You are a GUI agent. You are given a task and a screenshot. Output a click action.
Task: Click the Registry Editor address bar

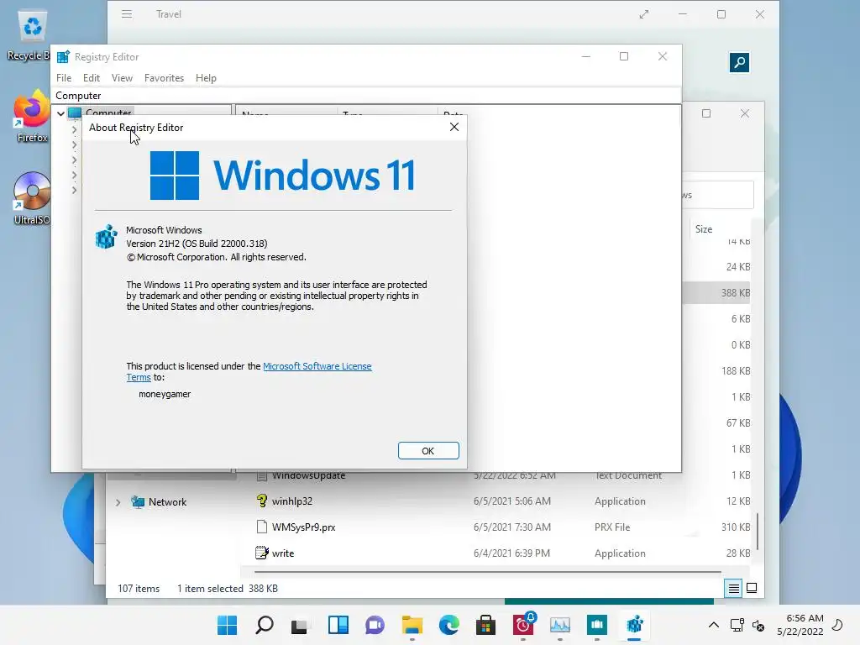click(366, 96)
